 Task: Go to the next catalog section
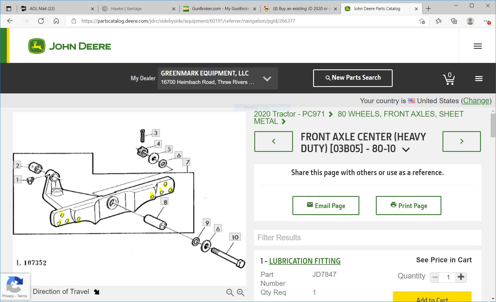(462, 141)
